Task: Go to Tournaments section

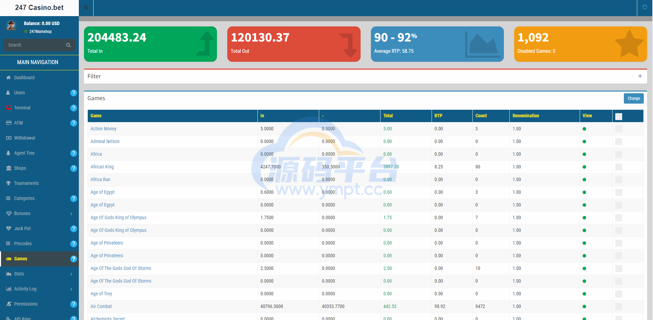Action: pos(39,183)
